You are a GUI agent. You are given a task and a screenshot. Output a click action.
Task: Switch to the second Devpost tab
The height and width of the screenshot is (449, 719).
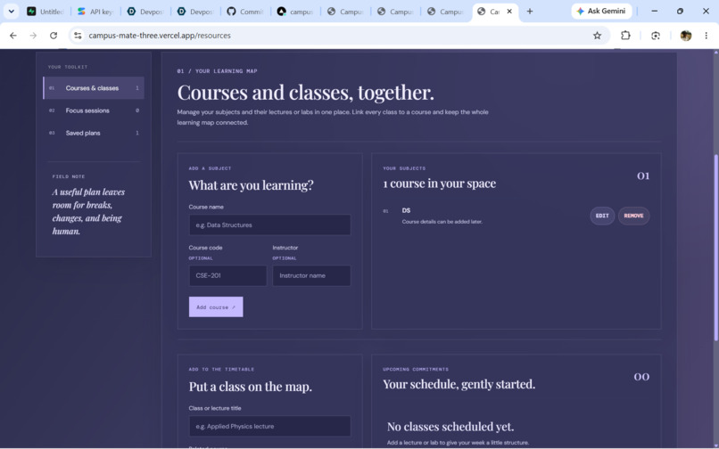pos(195,12)
